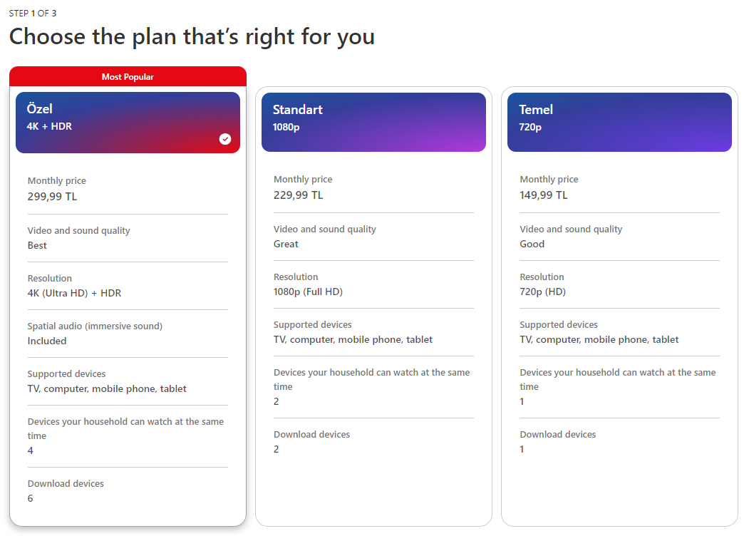
Task: Click the Great video quality value
Action: [286, 244]
